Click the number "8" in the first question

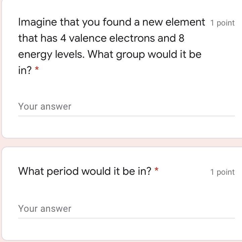click(181, 38)
